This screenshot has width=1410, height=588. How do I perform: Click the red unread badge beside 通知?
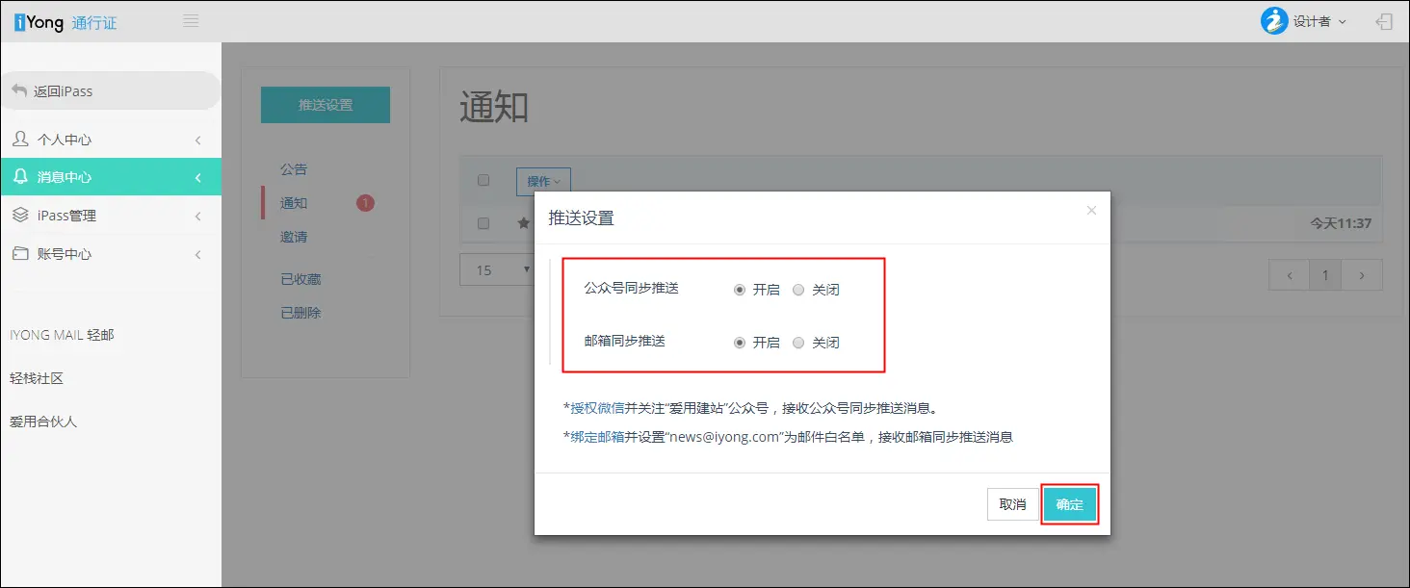coord(365,203)
